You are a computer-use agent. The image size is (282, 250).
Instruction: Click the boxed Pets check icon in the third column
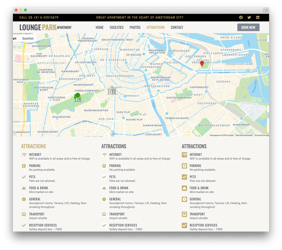(184, 177)
